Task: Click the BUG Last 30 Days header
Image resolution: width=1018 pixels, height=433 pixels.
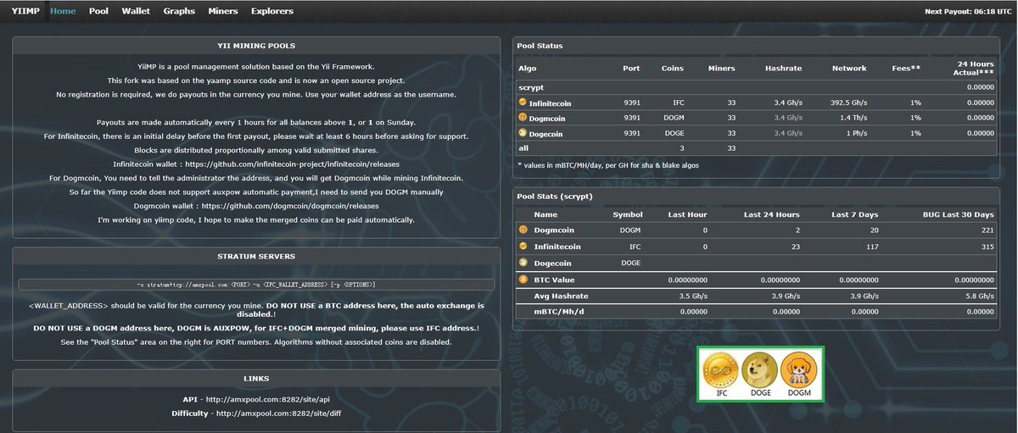Action: (x=959, y=214)
